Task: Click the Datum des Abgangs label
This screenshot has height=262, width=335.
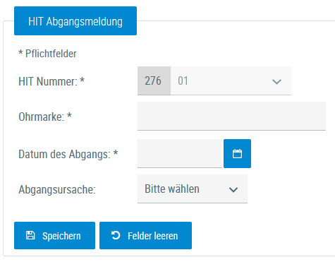Action: click(x=64, y=155)
